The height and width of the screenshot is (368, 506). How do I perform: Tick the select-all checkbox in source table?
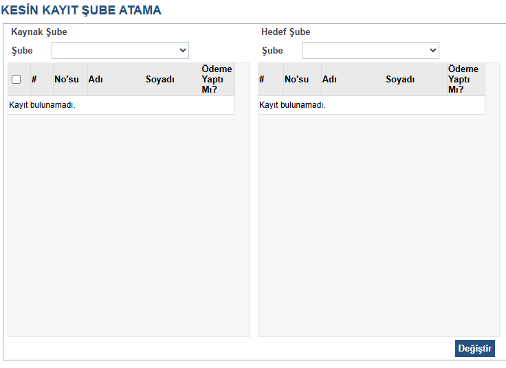tap(16, 79)
